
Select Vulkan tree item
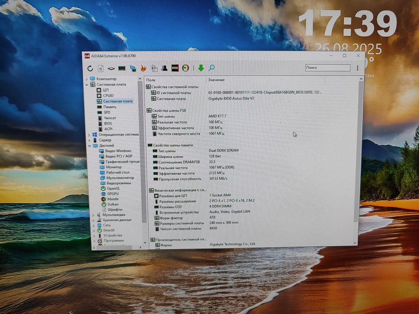click(x=113, y=204)
